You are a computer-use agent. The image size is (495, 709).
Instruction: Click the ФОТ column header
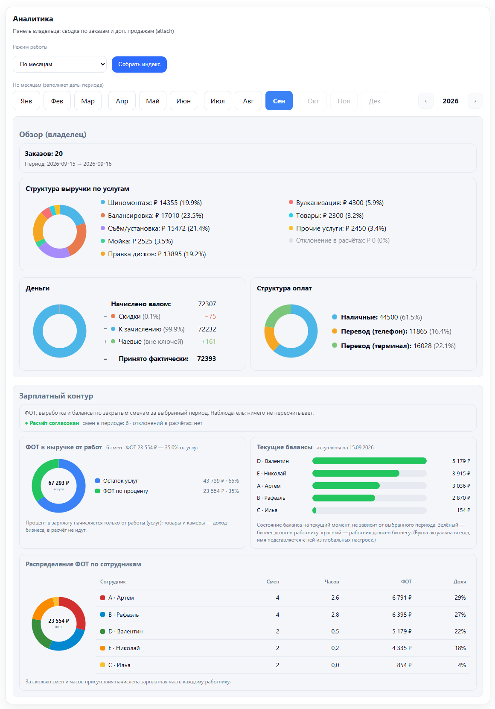tap(406, 582)
